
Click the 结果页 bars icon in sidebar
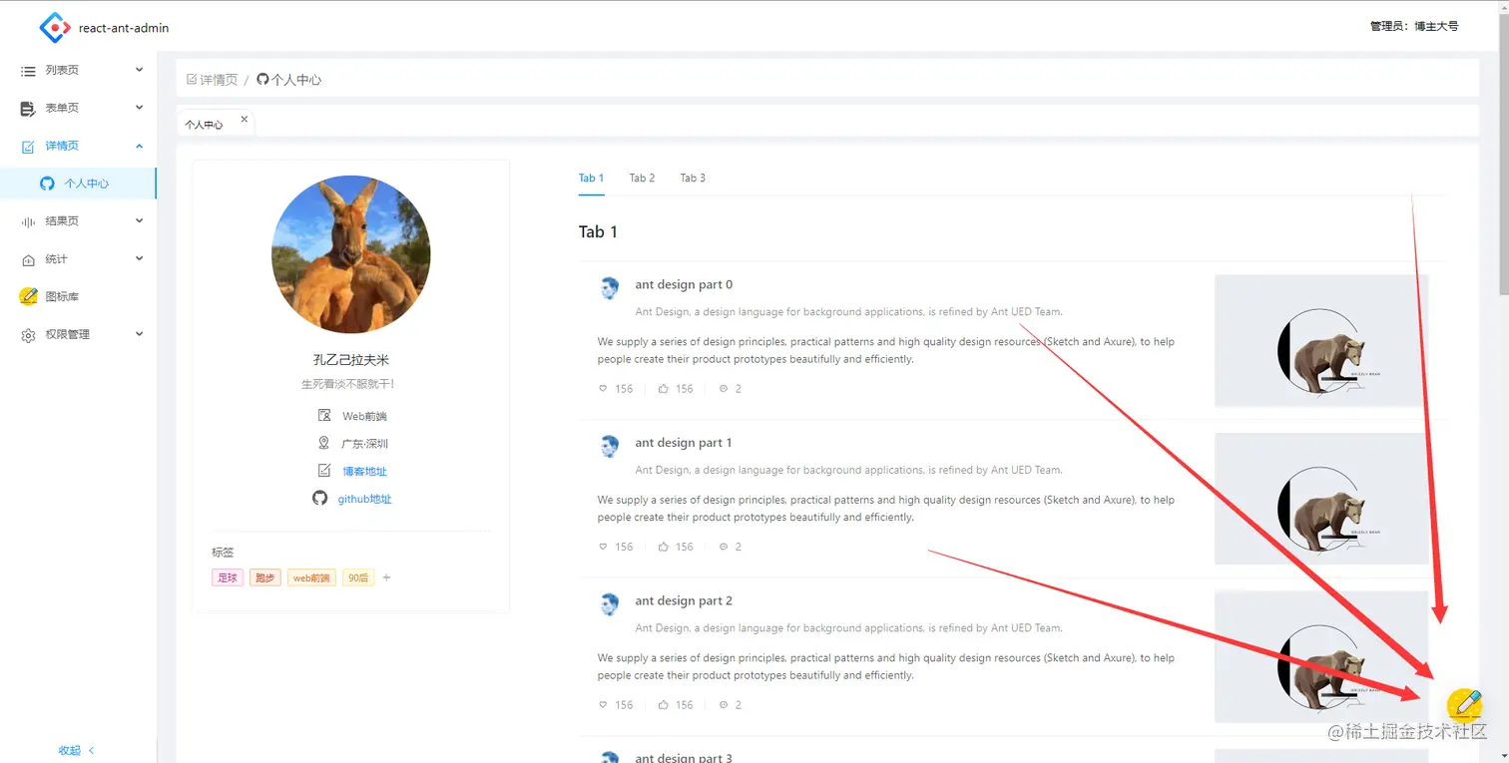coord(28,221)
